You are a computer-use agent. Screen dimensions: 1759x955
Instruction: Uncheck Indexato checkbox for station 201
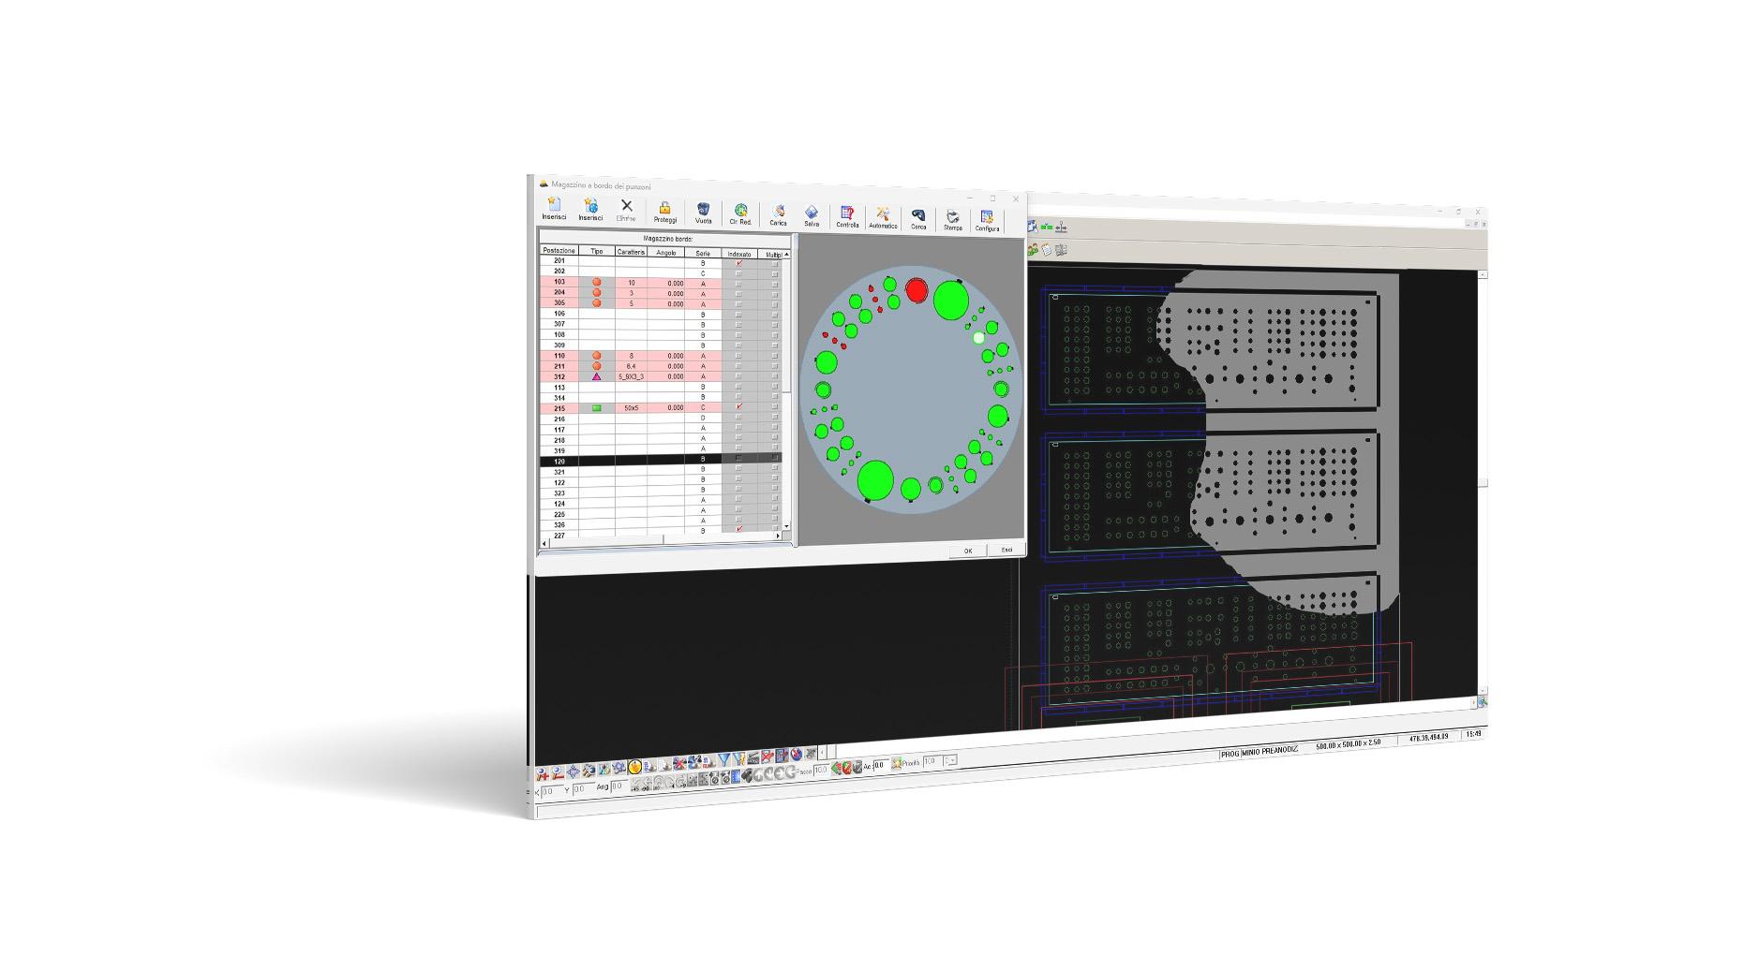(739, 263)
